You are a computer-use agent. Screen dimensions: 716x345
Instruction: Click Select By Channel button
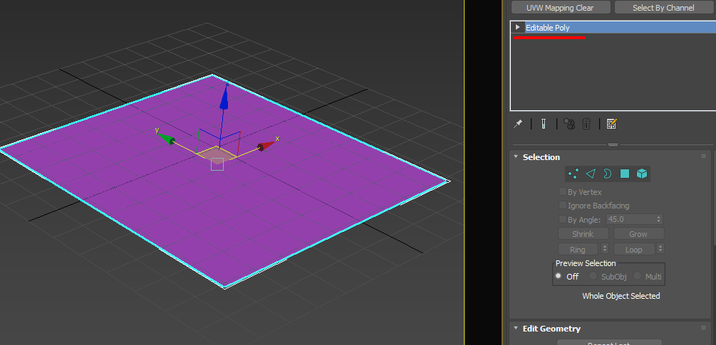pyautogui.click(x=663, y=8)
